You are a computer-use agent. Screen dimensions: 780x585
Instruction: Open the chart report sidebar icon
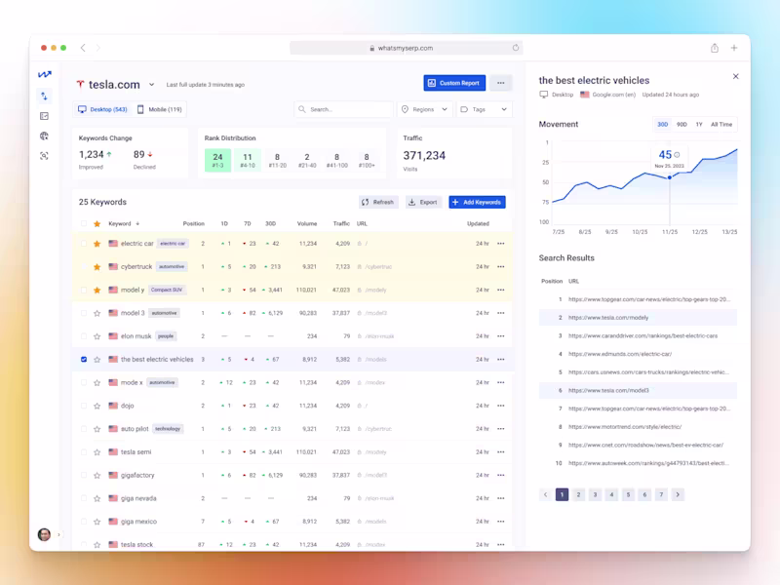pos(44,116)
